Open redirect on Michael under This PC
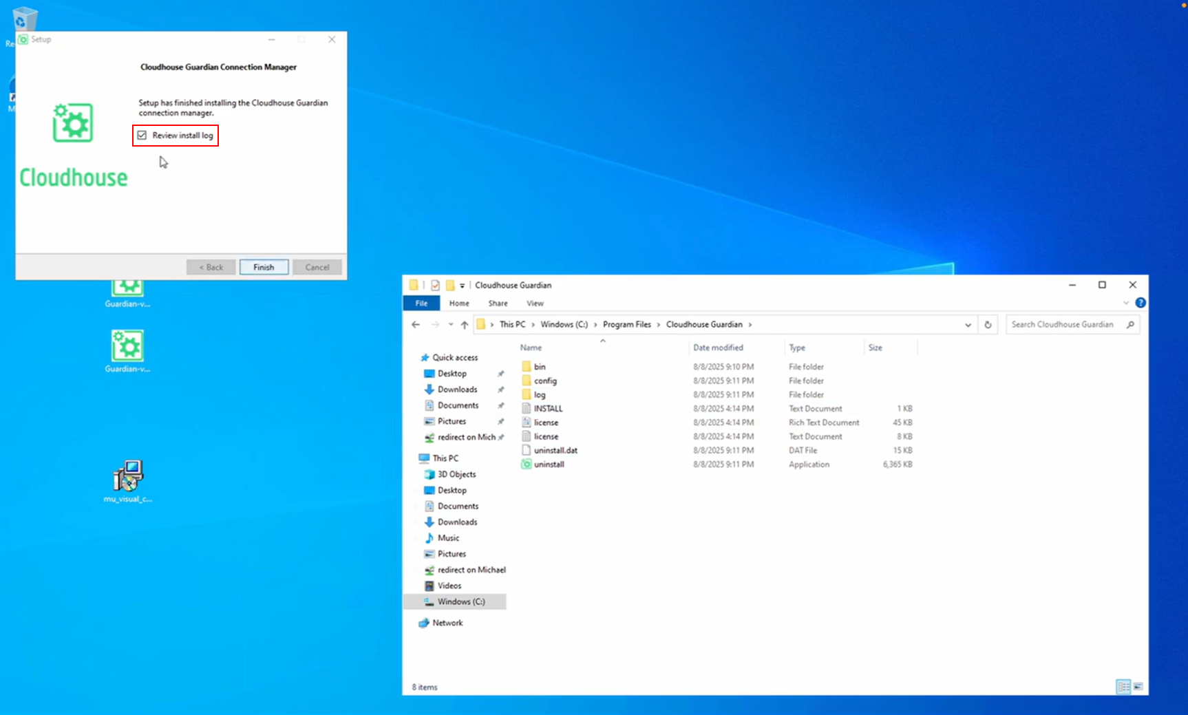The width and height of the screenshot is (1188, 715). pyautogui.click(x=471, y=570)
